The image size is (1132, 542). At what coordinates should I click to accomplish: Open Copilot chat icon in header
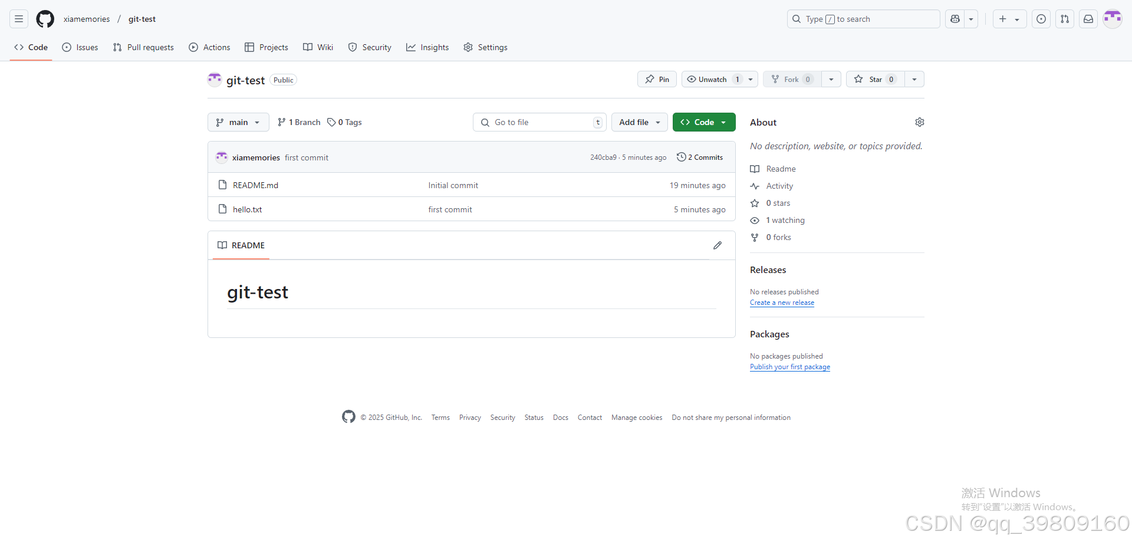tap(955, 19)
